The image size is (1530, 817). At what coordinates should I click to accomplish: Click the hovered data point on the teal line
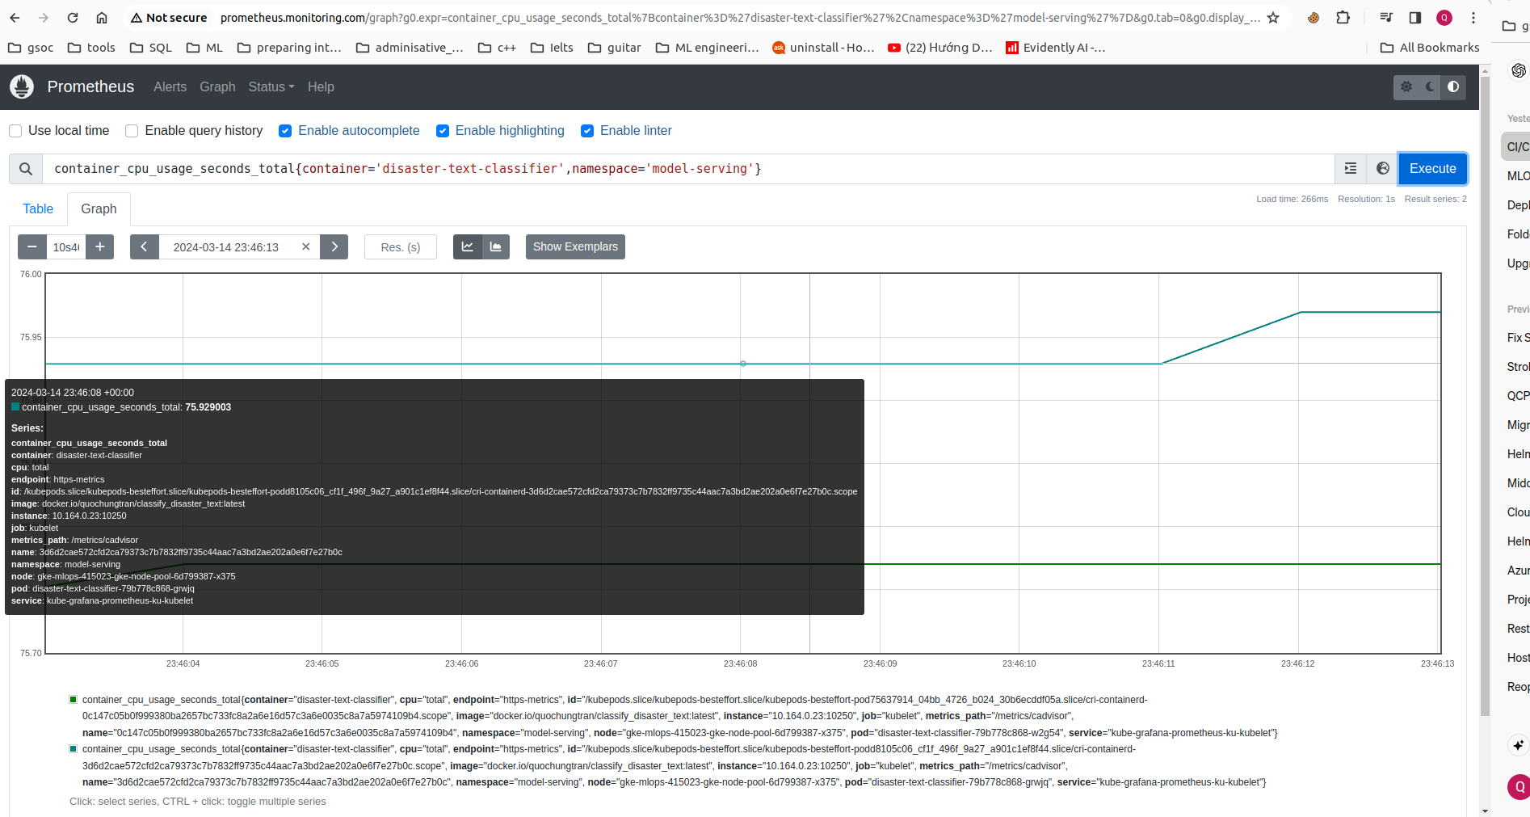pos(743,364)
